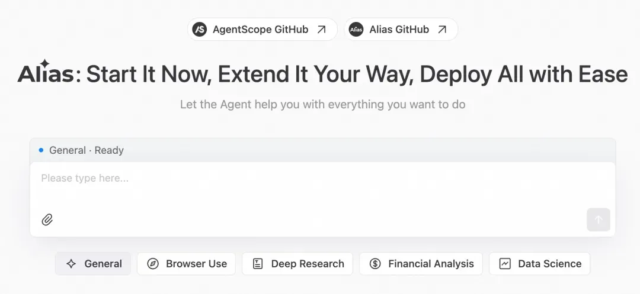The image size is (640, 294).
Task: Select the General mode tab
Action: [93, 264]
